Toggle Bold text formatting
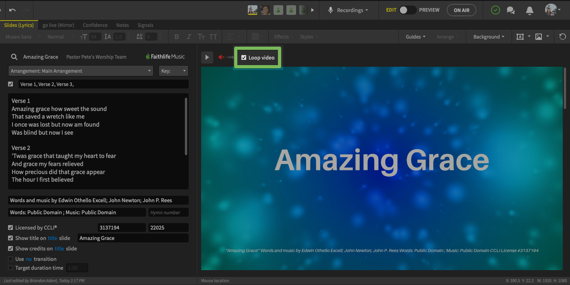The width and height of the screenshot is (570, 285). click(x=177, y=37)
